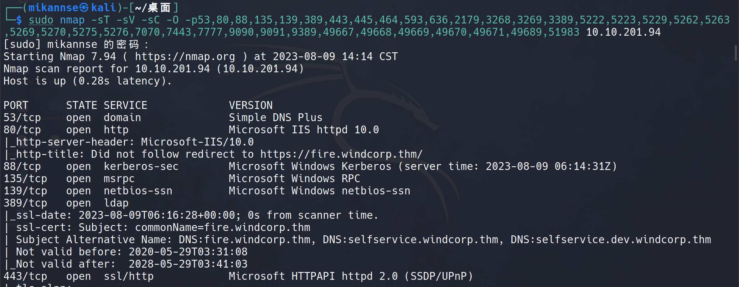Click the kerberos-sec service name
739x287 pixels.
[141, 167]
